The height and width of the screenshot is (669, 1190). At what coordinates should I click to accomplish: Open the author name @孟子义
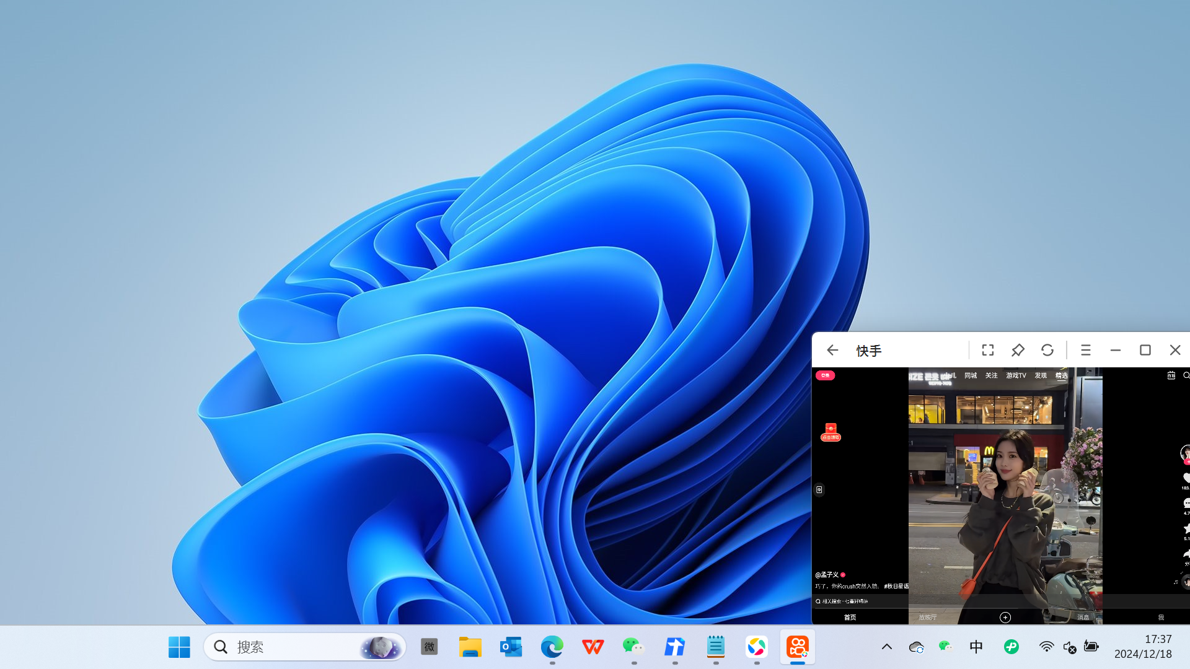point(827,575)
